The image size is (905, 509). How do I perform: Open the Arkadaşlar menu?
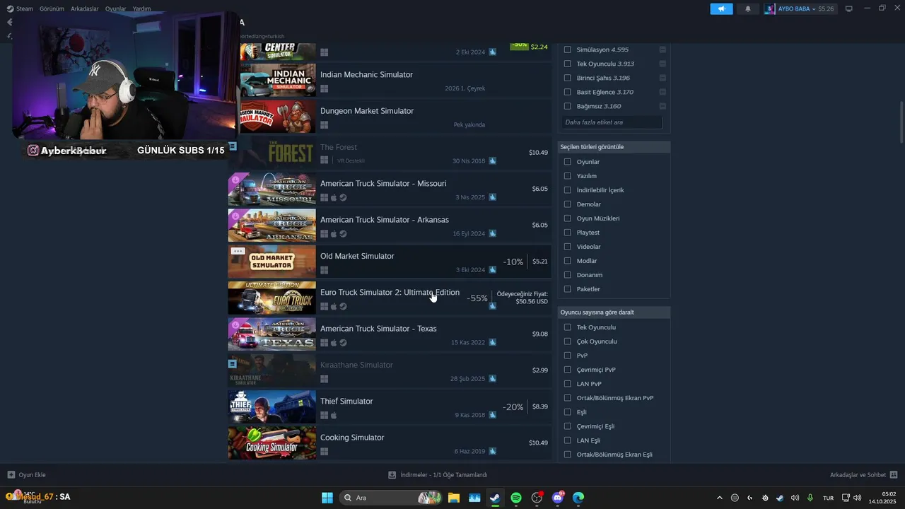tap(84, 8)
